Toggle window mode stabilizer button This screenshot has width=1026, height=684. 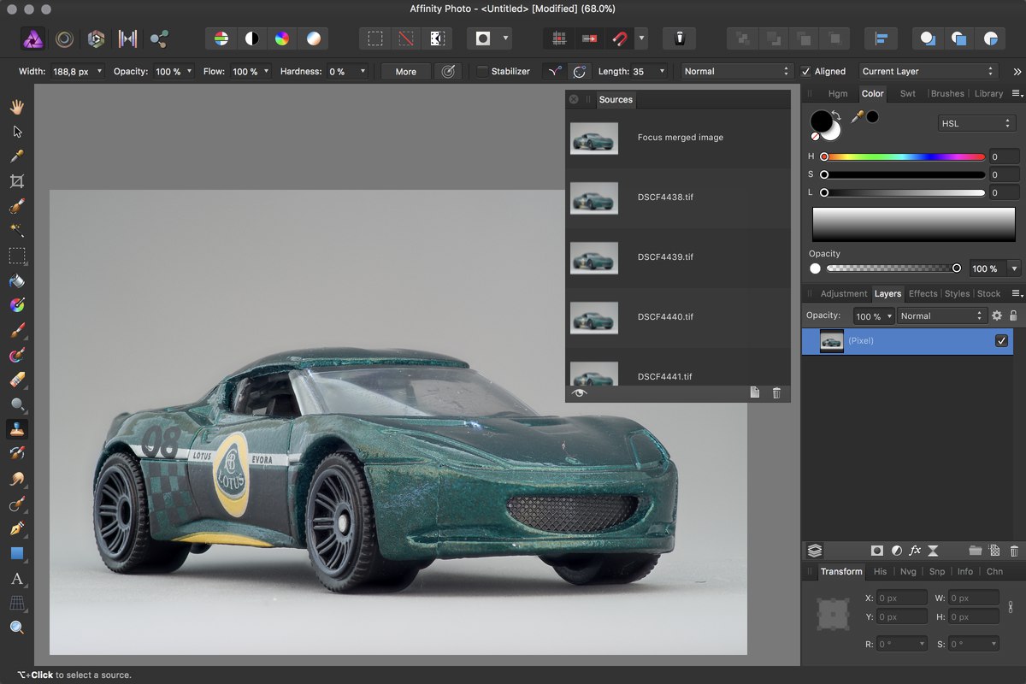[x=579, y=72]
